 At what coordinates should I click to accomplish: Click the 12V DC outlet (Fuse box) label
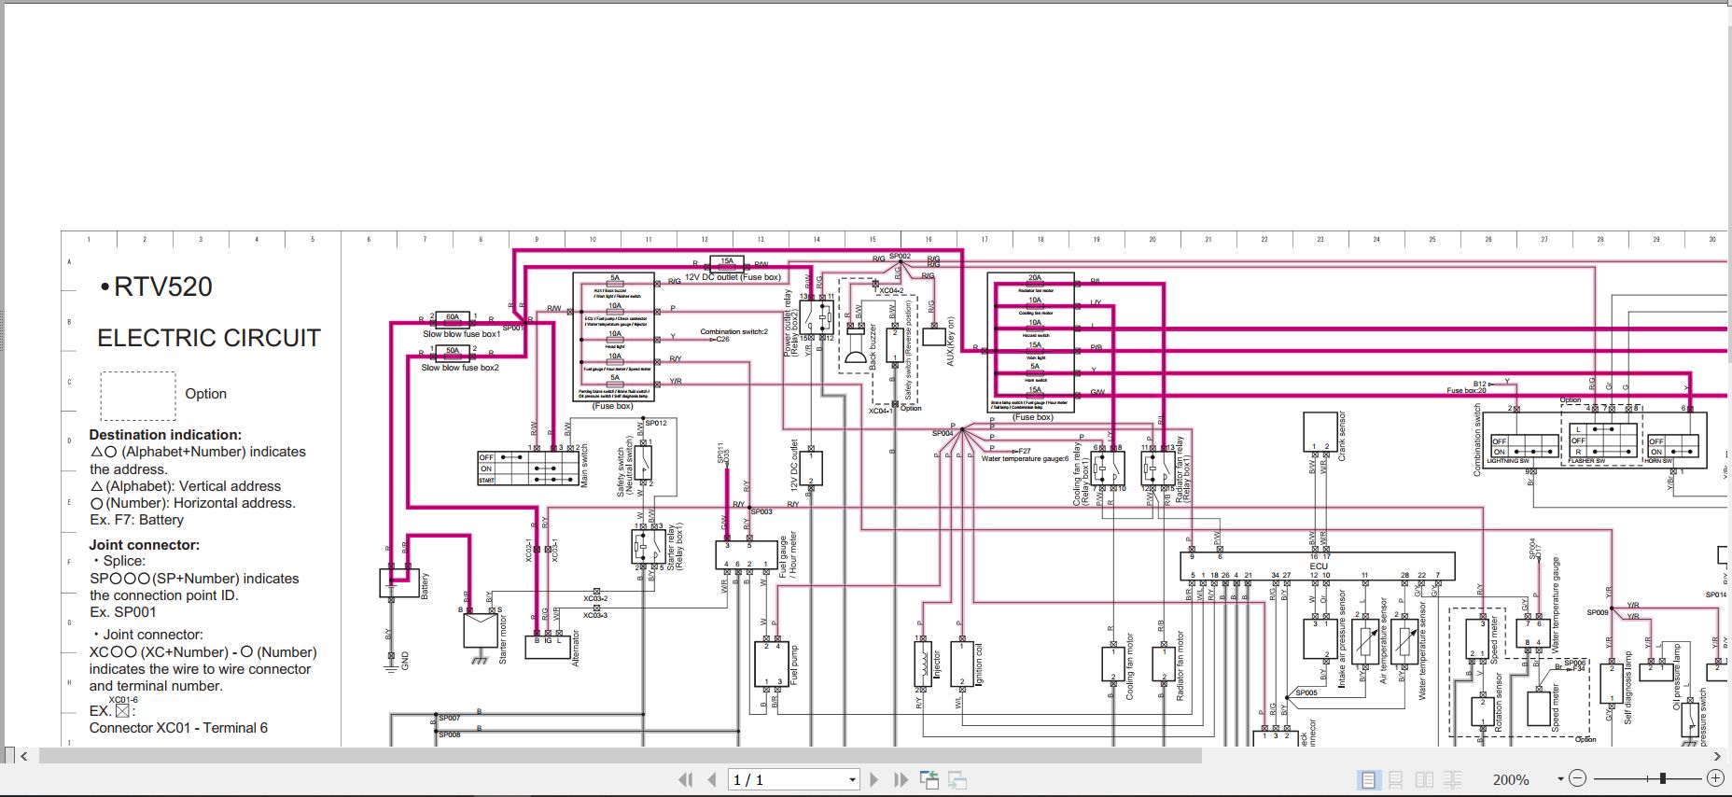733,277
